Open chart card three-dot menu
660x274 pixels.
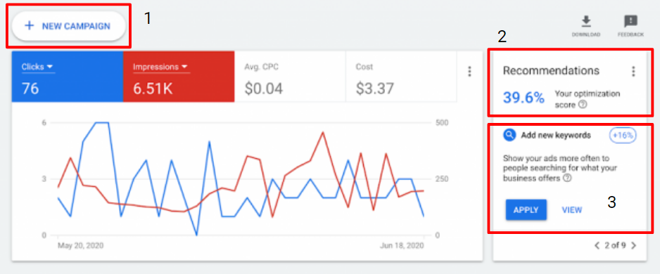pyautogui.click(x=470, y=72)
